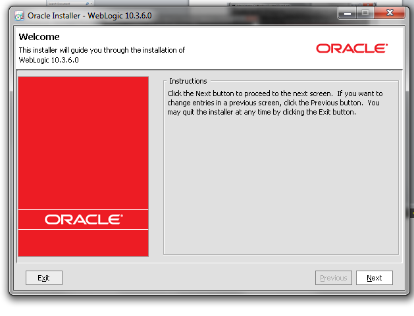This screenshot has width=414, height=316.
Task: Click the Oracle Installer title bar icon
Action: (x=19, y=16)
